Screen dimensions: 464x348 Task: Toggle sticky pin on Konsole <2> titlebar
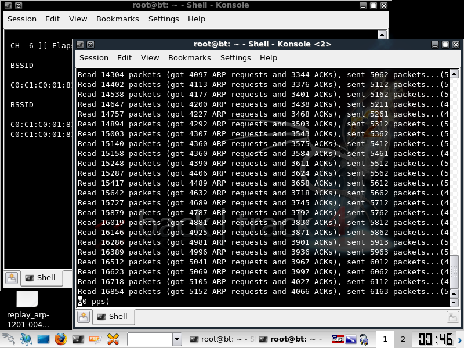pyautogui.click(x=90, y=45)
